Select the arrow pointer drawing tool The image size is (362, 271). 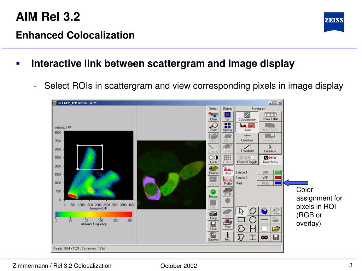coord(241,211)
